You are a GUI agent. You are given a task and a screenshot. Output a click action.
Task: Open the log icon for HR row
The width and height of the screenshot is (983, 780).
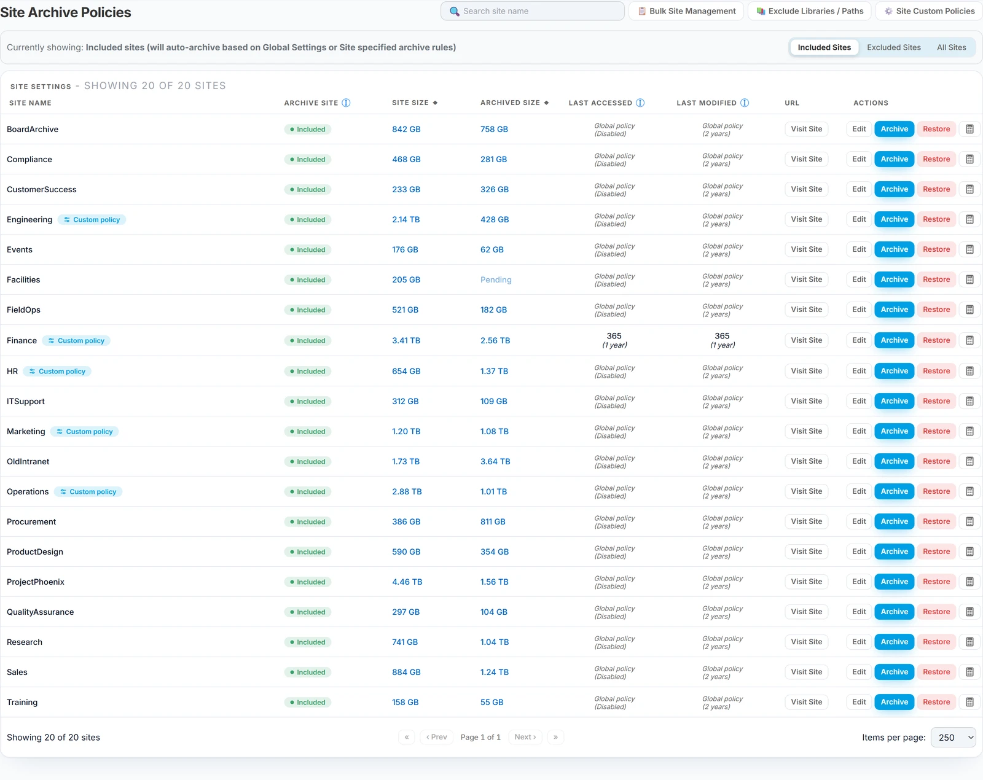click(969, 371)
